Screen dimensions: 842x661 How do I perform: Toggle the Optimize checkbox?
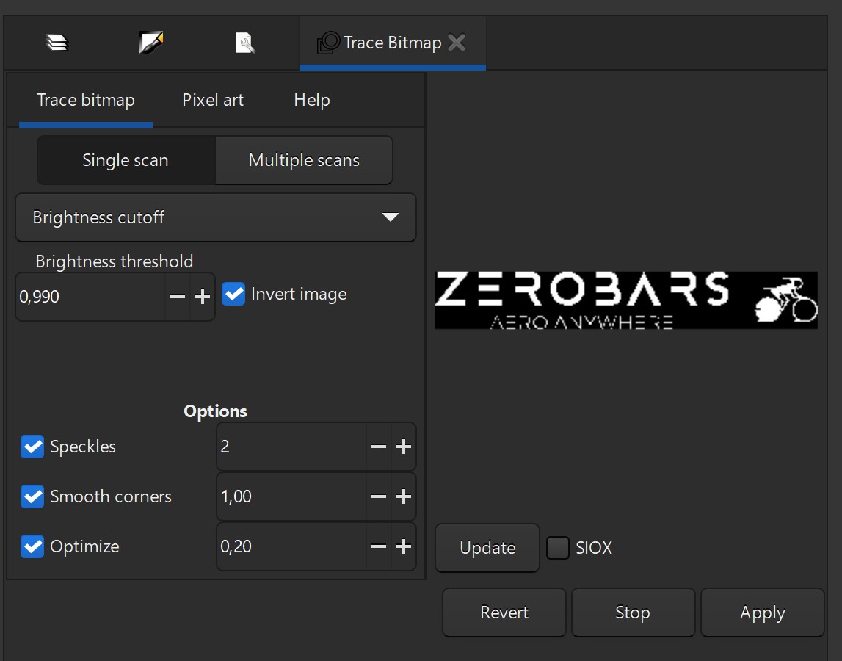[x=32, y=546]
